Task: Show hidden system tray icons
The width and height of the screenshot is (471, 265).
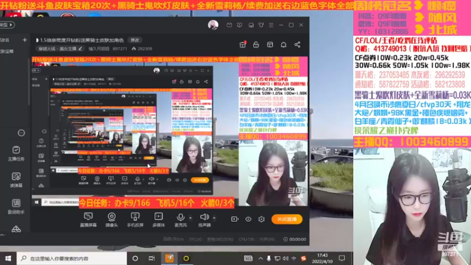Action: [x=260, y=259]
